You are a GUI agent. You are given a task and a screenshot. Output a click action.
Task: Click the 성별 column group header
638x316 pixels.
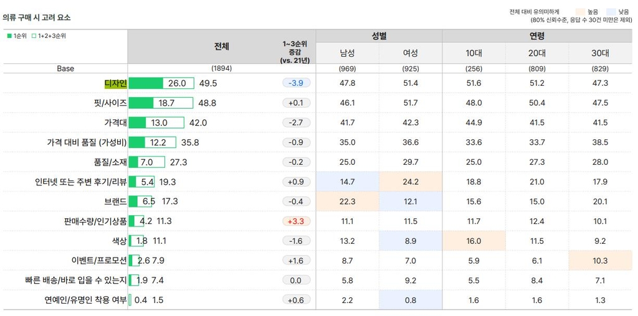(x=378, y=37)
